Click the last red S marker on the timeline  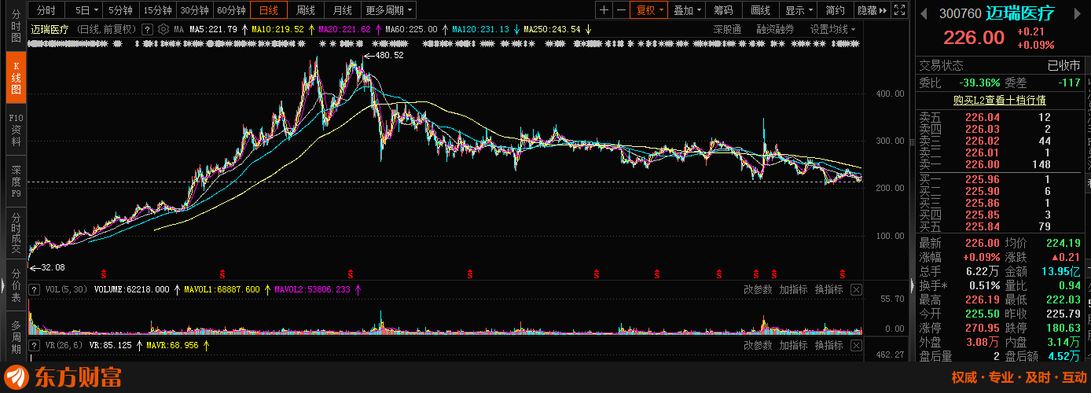click(x=842, y=274)
